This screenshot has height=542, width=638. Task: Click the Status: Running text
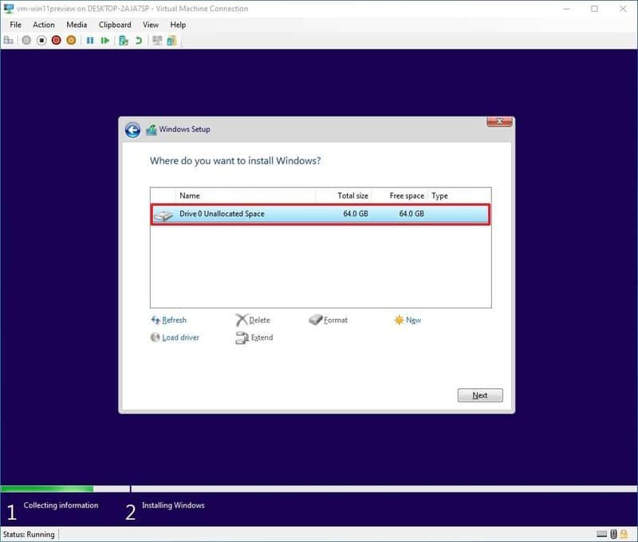(29, 534)
